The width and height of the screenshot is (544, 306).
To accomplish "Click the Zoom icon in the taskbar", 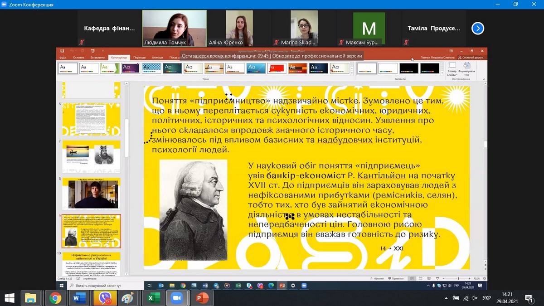I will (177, 298).
